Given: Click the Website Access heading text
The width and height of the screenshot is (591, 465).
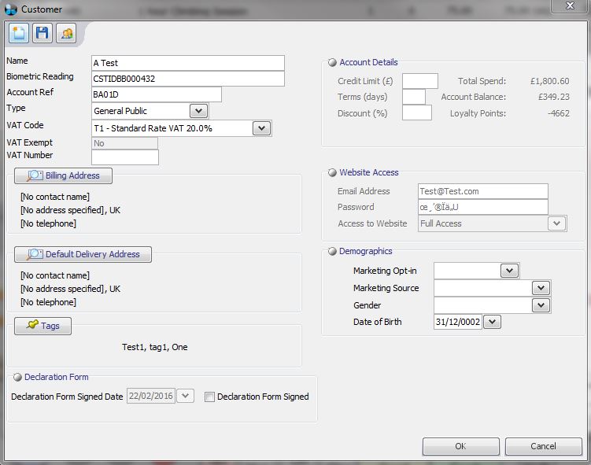Looking at the screenshot, I should click(368, 172).
